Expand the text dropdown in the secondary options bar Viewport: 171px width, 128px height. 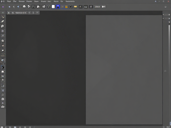(21, 13)
